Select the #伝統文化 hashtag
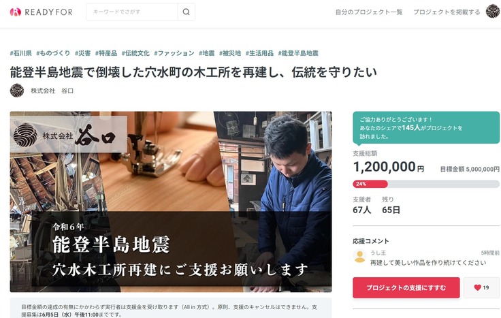501x318 pixels. (x=135, y=53)
